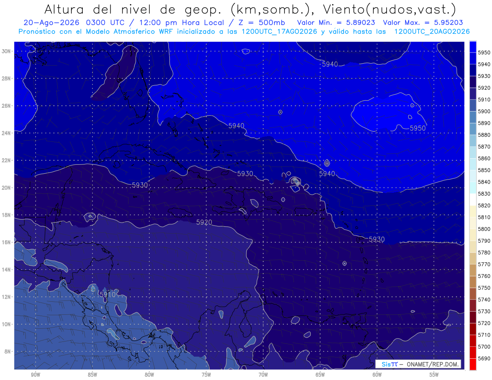Click the 85W longitude axis label
The width and height of the screenshot is (492, 380).
[x=92, y=375]
